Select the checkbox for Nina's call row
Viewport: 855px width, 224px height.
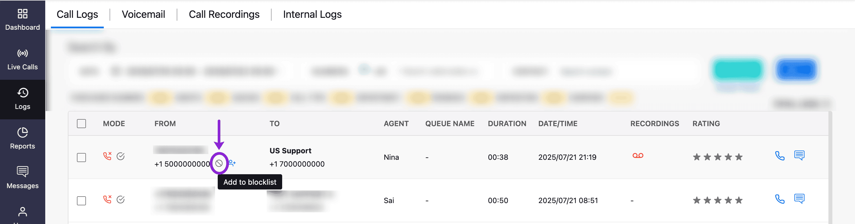click(81, 157)
